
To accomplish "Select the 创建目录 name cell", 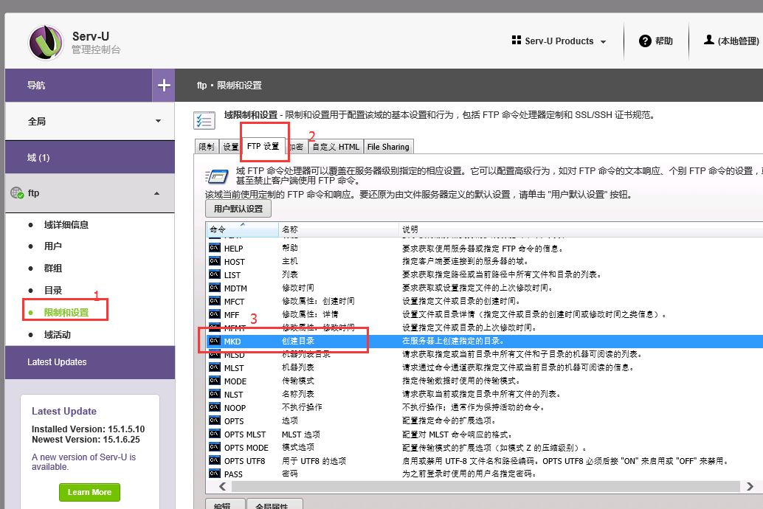I will click(x=298, y=341).
